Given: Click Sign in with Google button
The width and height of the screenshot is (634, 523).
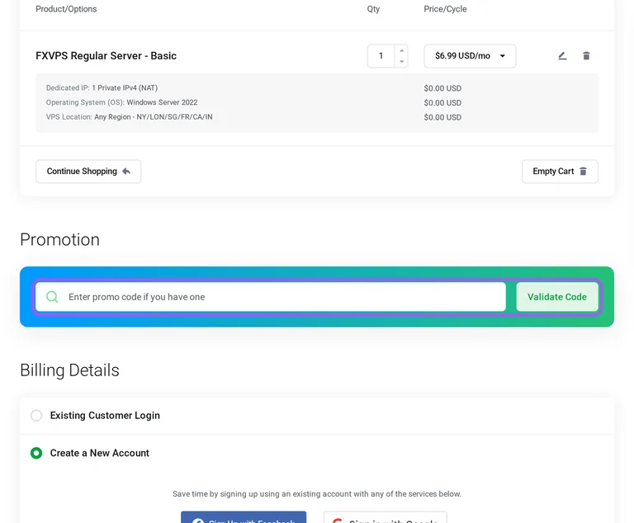Looking at the screenshot, I should click(x=386, y=517).
